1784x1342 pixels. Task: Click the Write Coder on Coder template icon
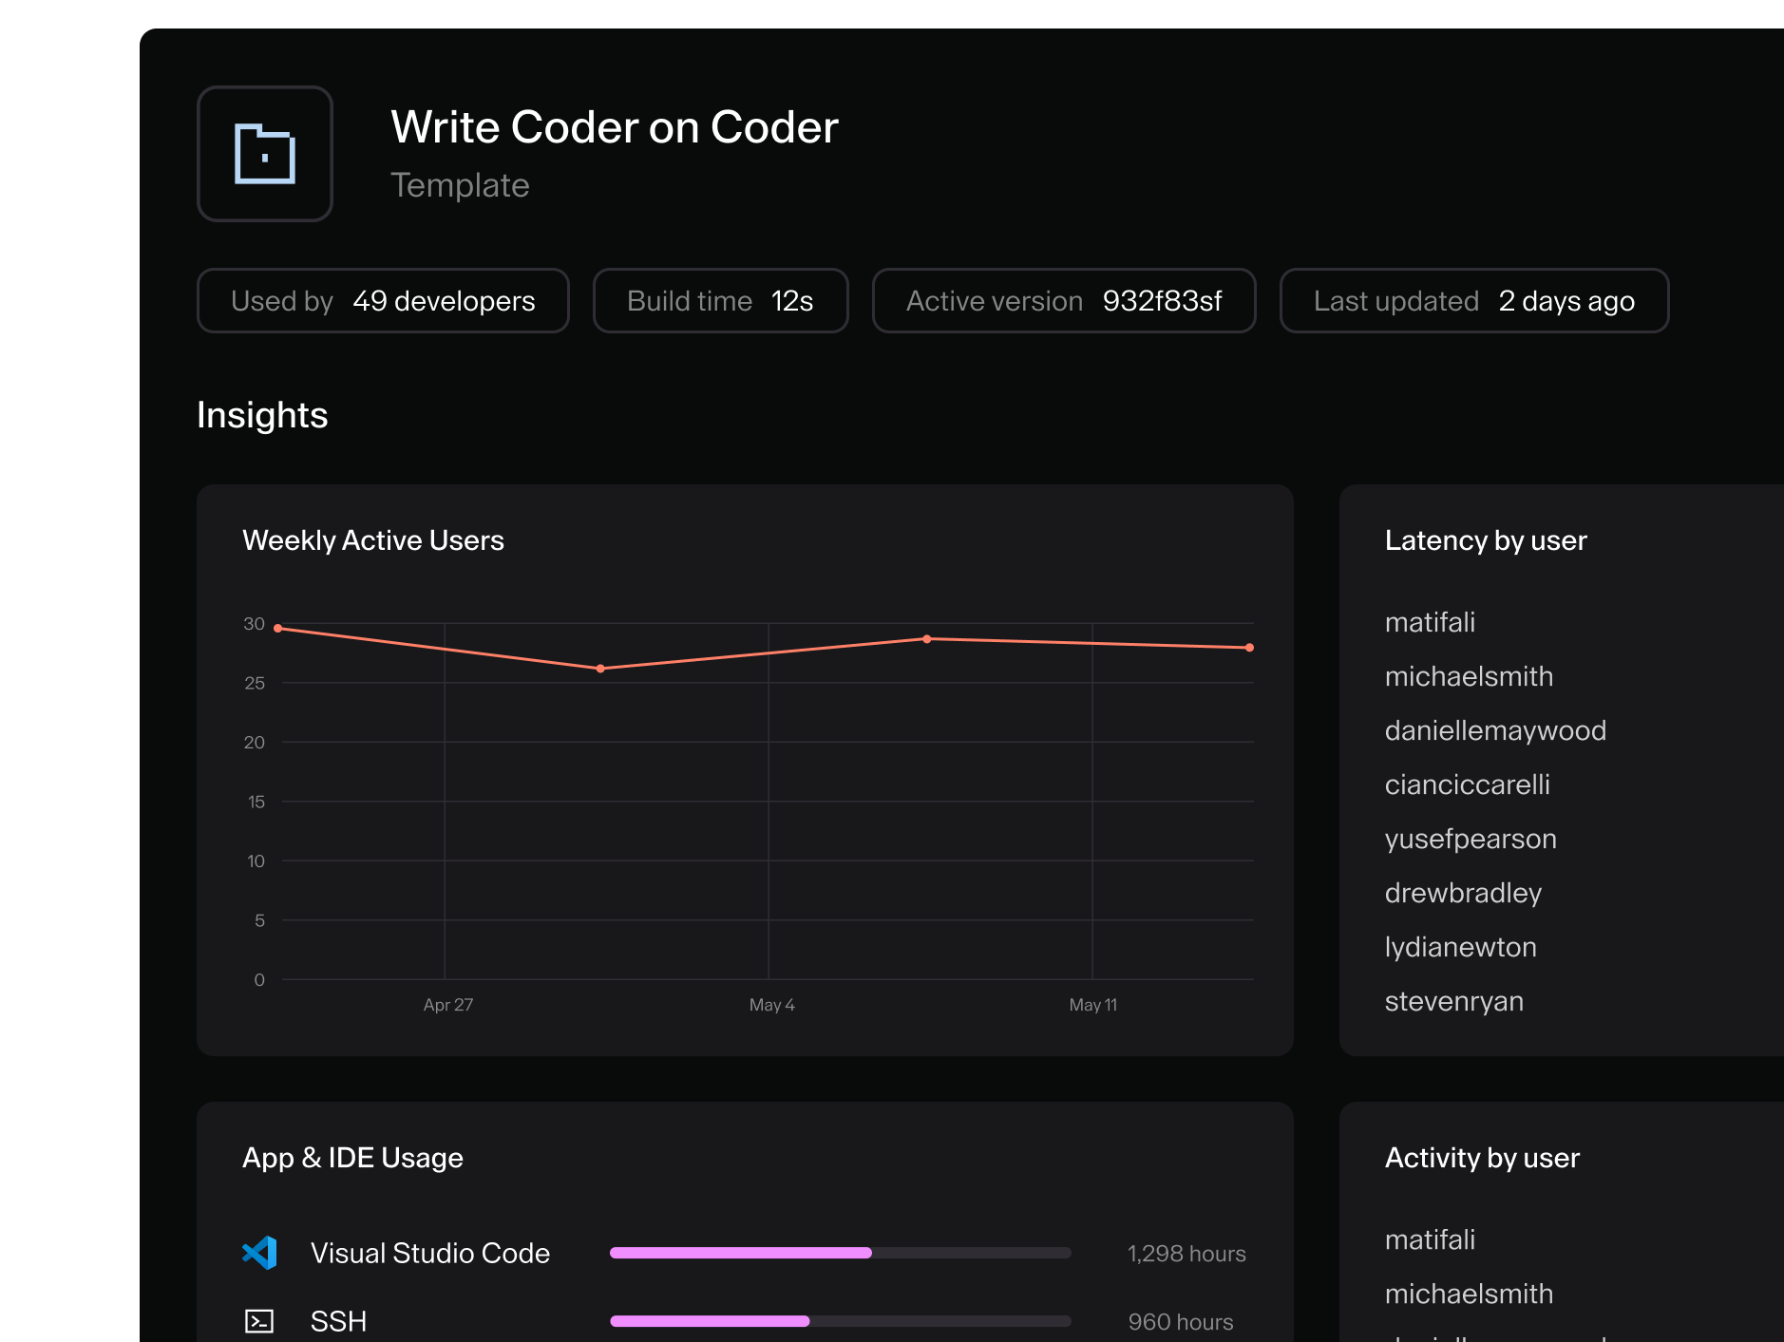pyautogui.click(x=264, y=154)
